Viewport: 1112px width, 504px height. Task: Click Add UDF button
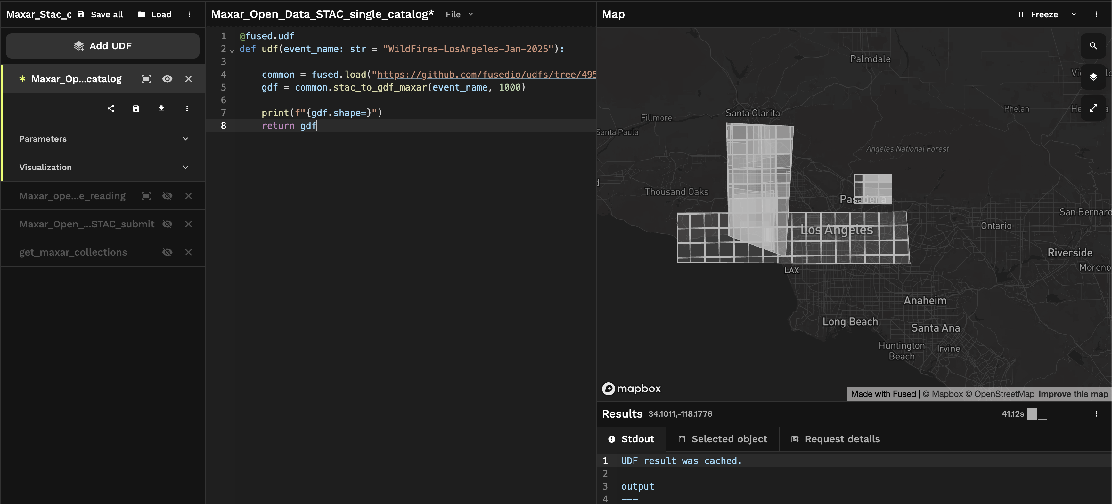pos(103,46)
